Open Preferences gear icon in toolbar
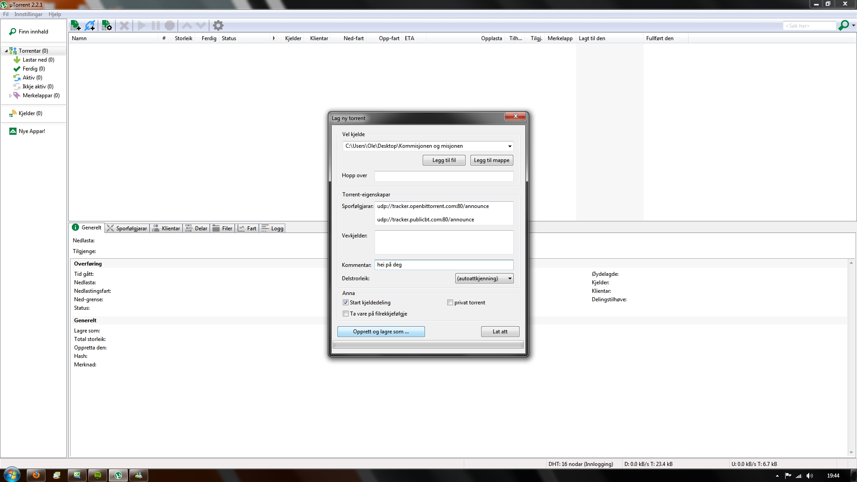This screenshot has width=857, height=482. click(x=218, y=25)
